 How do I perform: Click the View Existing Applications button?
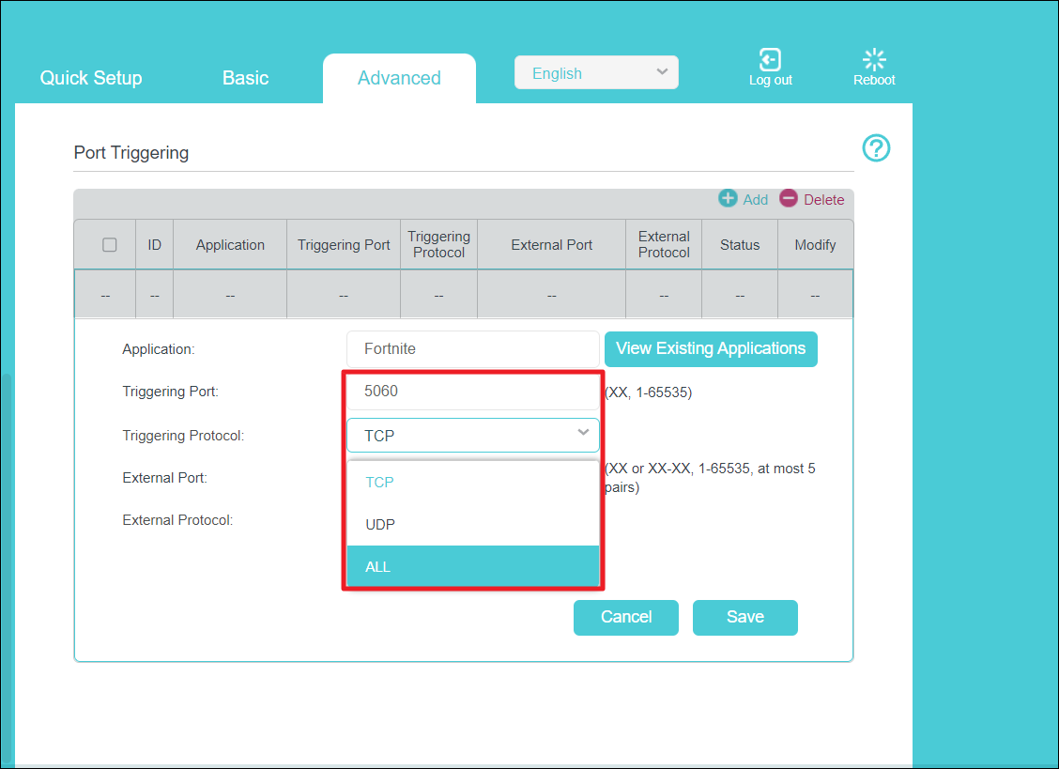point(711,348)
